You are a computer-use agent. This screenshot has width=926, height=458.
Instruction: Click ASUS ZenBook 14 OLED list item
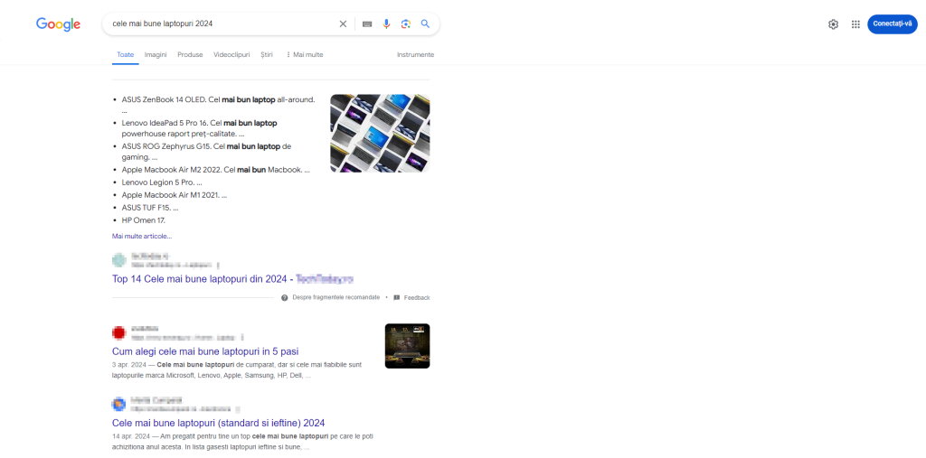pos(219,105)
